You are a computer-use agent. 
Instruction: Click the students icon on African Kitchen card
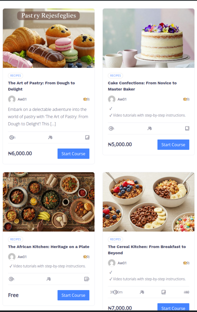coord(49,279)
